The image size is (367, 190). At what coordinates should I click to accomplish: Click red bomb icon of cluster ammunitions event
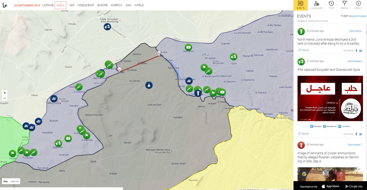(x=301, y=145)
